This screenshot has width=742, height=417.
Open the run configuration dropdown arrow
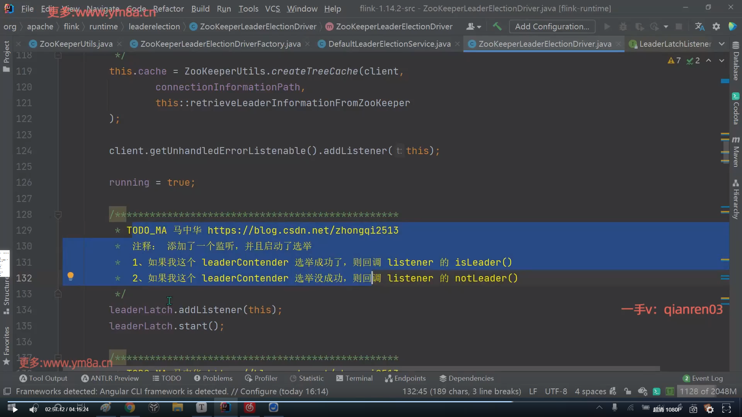point(666,27)
